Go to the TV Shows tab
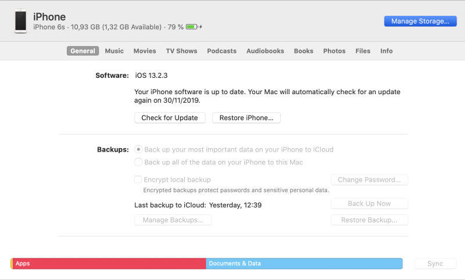The height and width of the screenshot is (280, 465). pos(181,51)
